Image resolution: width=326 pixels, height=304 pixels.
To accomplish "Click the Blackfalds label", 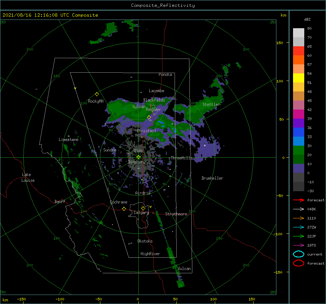I will 154,100.
